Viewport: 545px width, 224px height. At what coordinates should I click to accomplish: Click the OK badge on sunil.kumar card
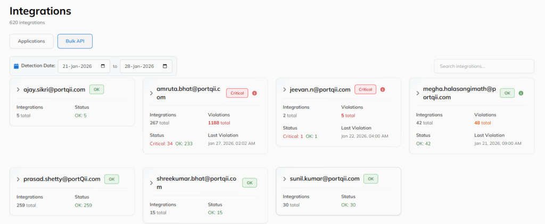pyautogui.click(x=371, y=179)
